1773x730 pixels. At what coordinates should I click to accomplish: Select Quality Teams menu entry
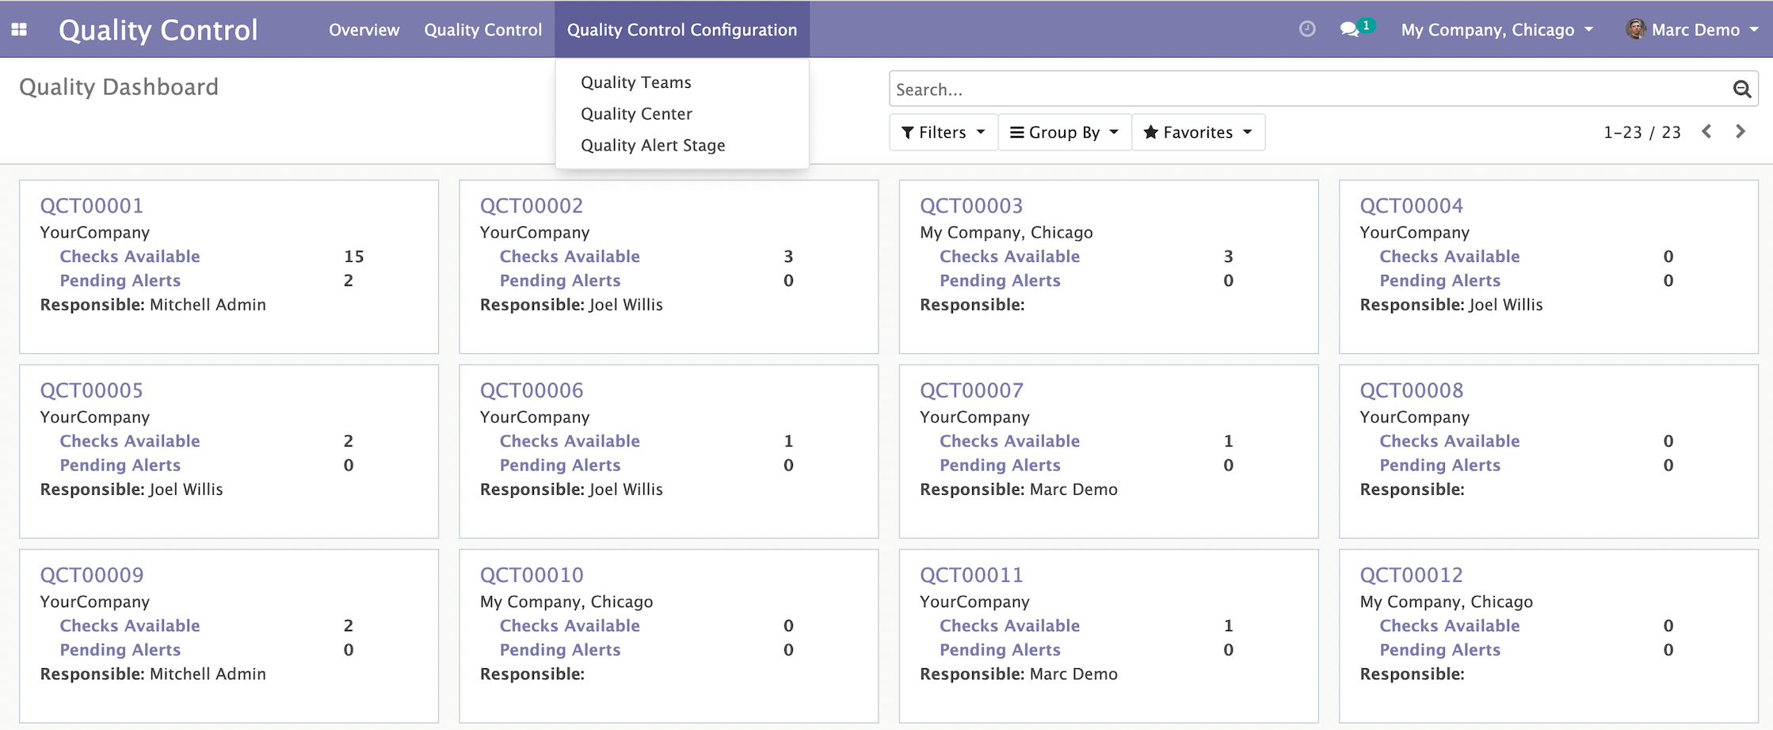(x=635, y=82)
